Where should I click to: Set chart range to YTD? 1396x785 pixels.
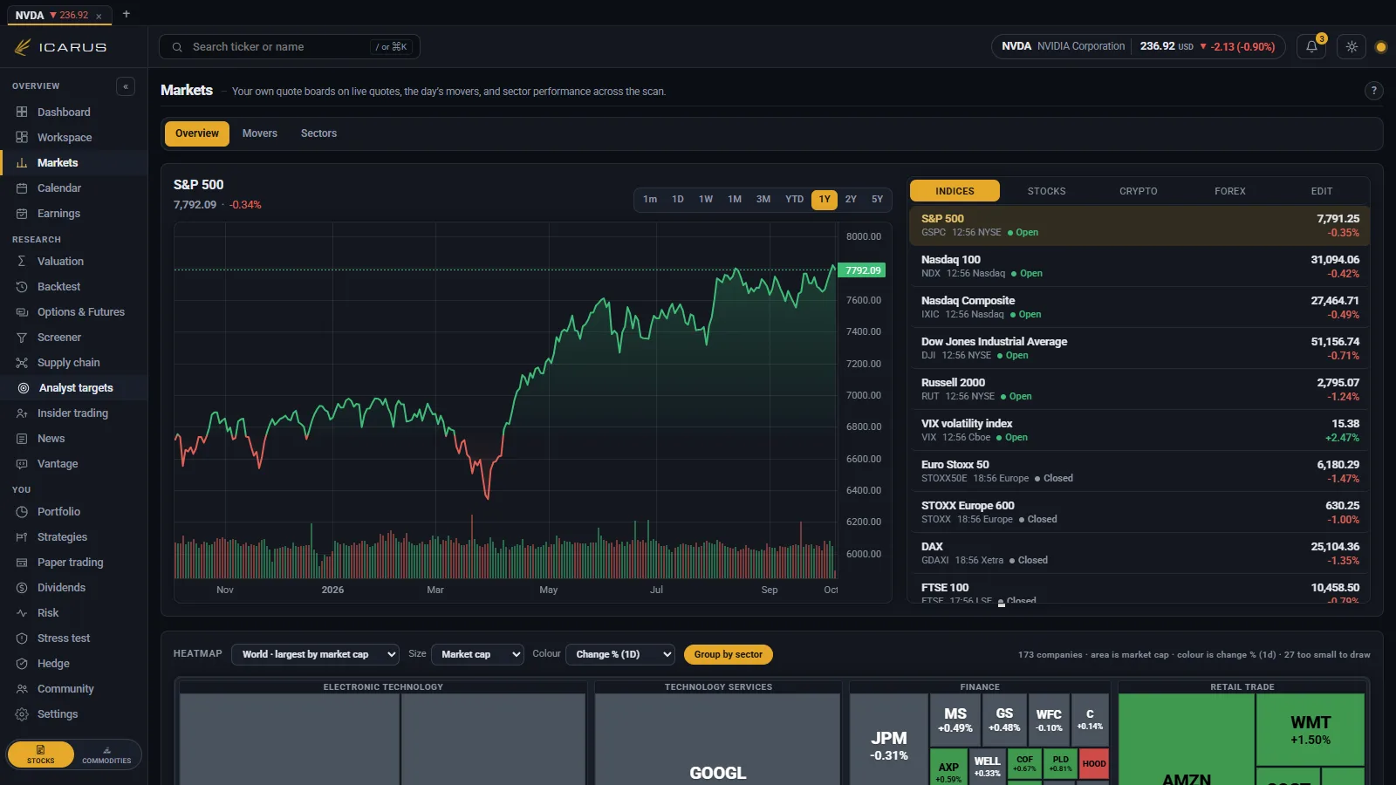[x=794, y=200]
